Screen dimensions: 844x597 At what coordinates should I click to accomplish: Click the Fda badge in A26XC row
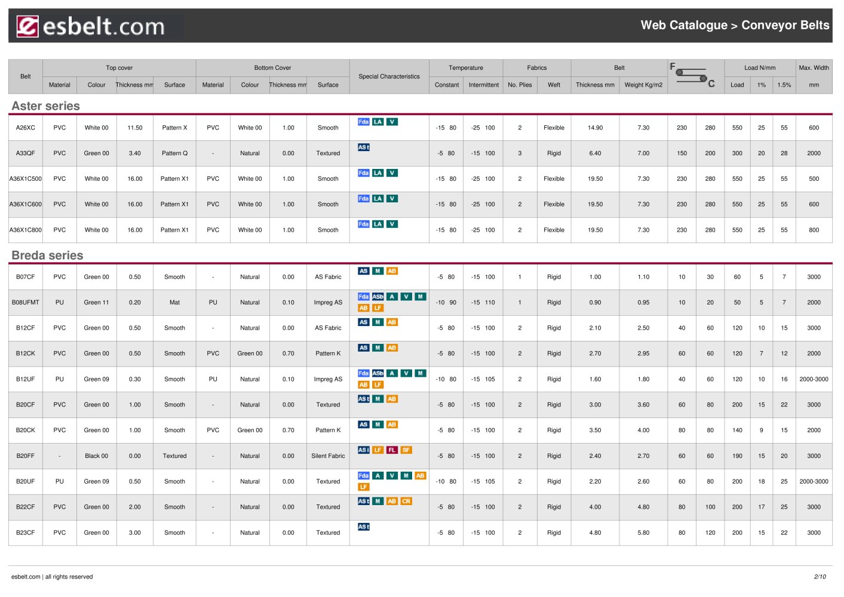[x=363, y=122]
